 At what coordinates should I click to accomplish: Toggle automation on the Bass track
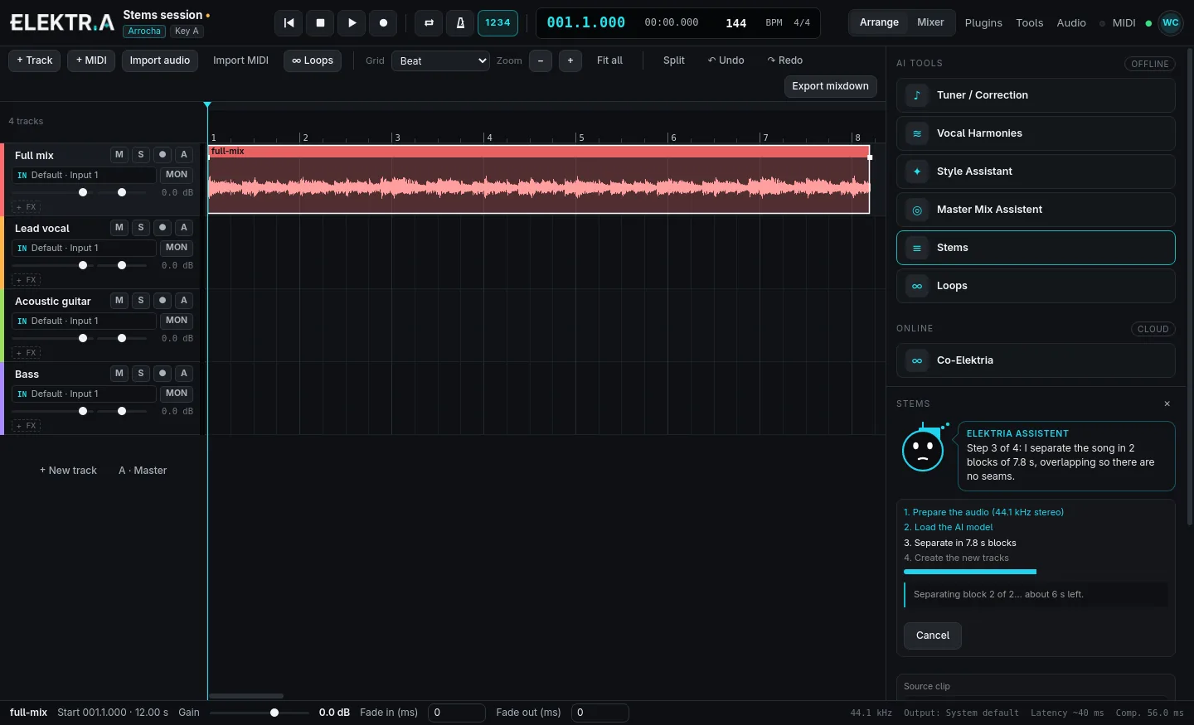tap(184, 374)
